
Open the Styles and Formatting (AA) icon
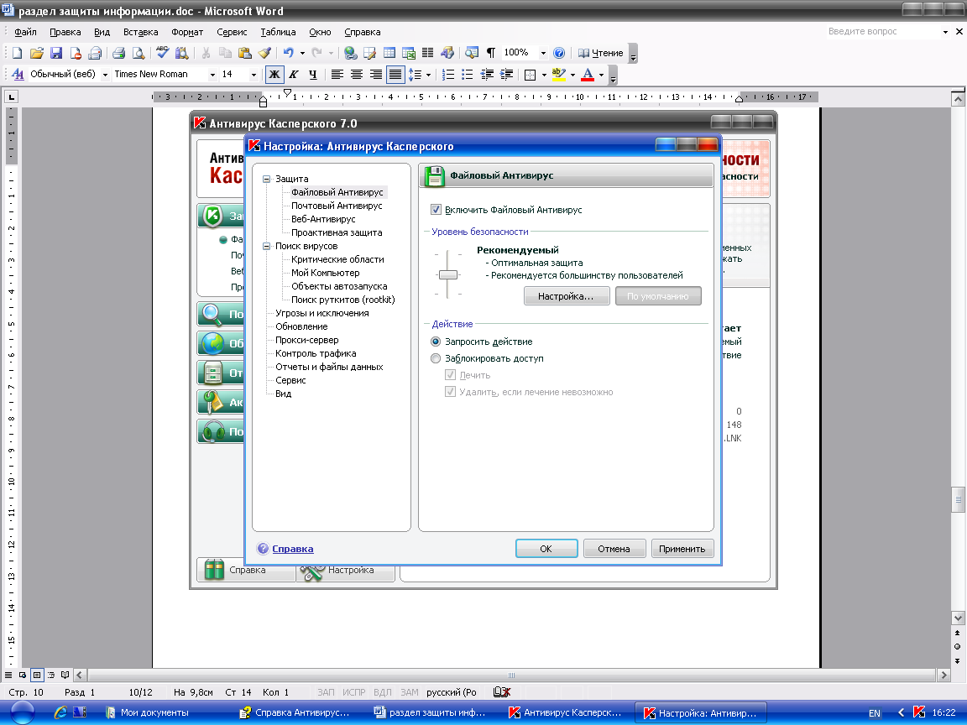point(18,75)
